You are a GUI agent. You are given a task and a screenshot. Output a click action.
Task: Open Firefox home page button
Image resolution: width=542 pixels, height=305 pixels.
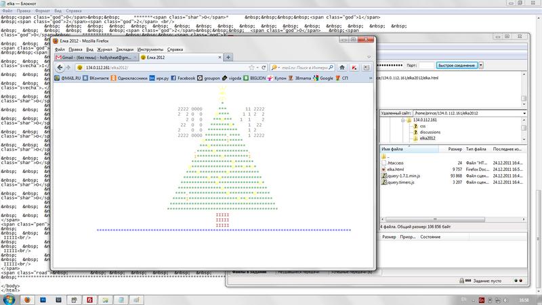click(342, 67)
